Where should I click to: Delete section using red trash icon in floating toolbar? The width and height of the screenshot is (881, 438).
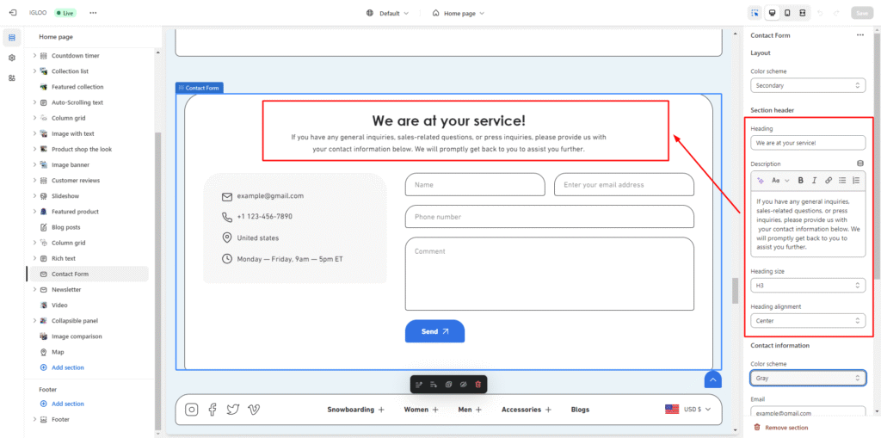click(478, 384)
